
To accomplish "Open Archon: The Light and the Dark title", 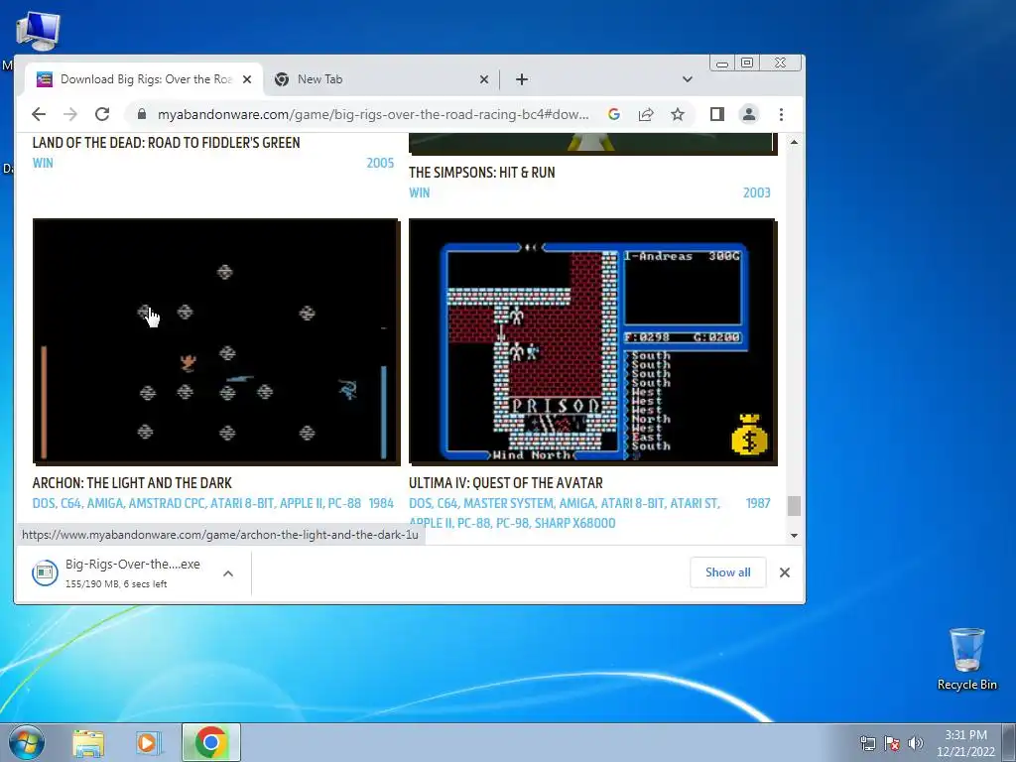I will coord(132,483).
